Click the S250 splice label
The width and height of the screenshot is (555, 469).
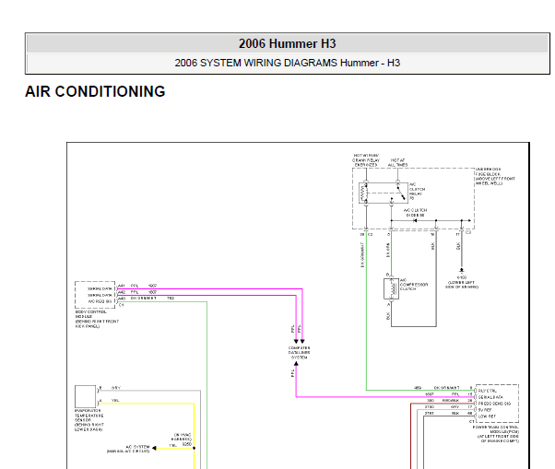[x=187, y=444]
